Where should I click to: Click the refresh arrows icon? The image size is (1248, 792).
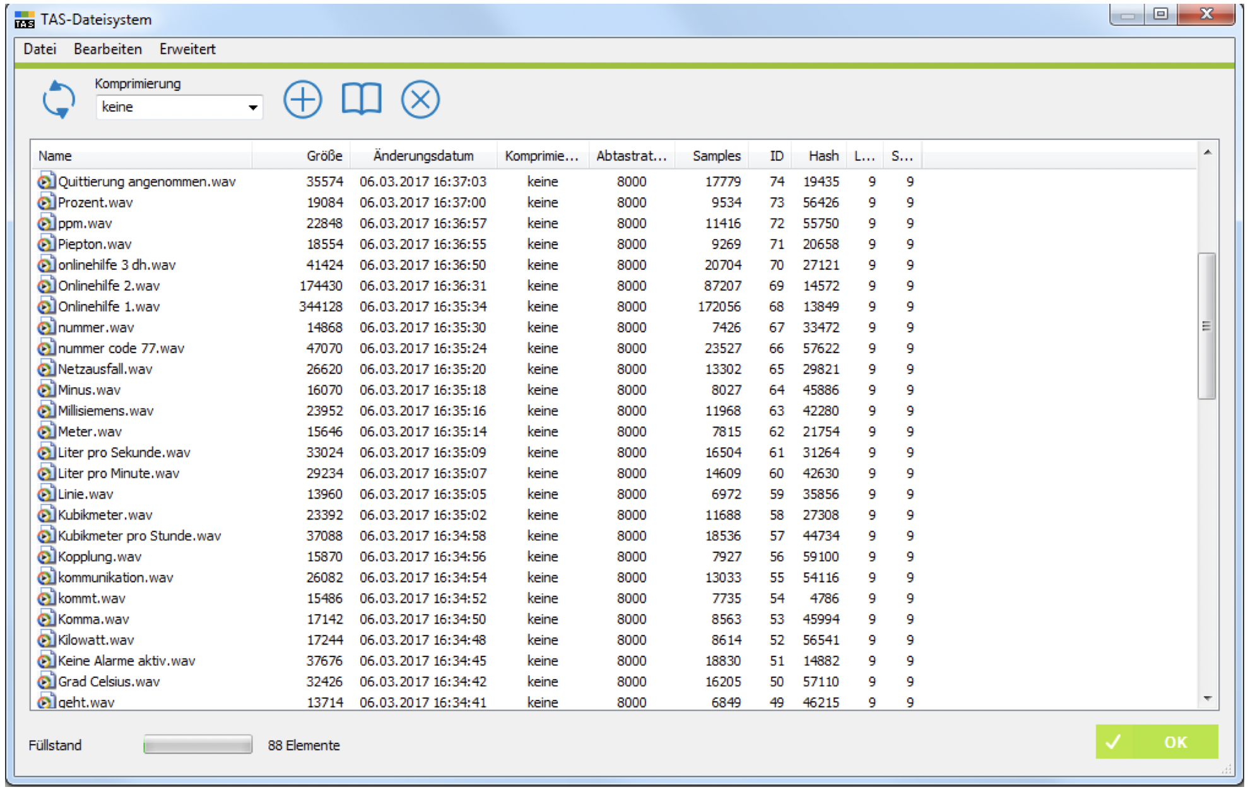pyautogui.click(x=59, y=99)
